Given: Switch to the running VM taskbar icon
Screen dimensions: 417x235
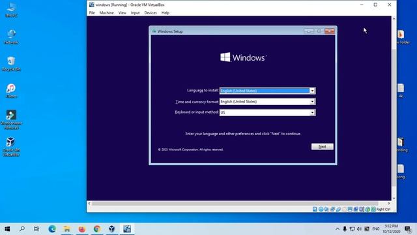Looking at the screenshot, I should pos(127,229).
